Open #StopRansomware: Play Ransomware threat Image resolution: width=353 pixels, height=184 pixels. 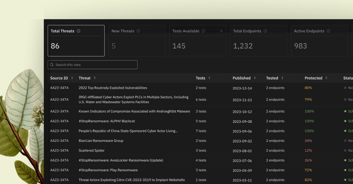tap(108, 170)
